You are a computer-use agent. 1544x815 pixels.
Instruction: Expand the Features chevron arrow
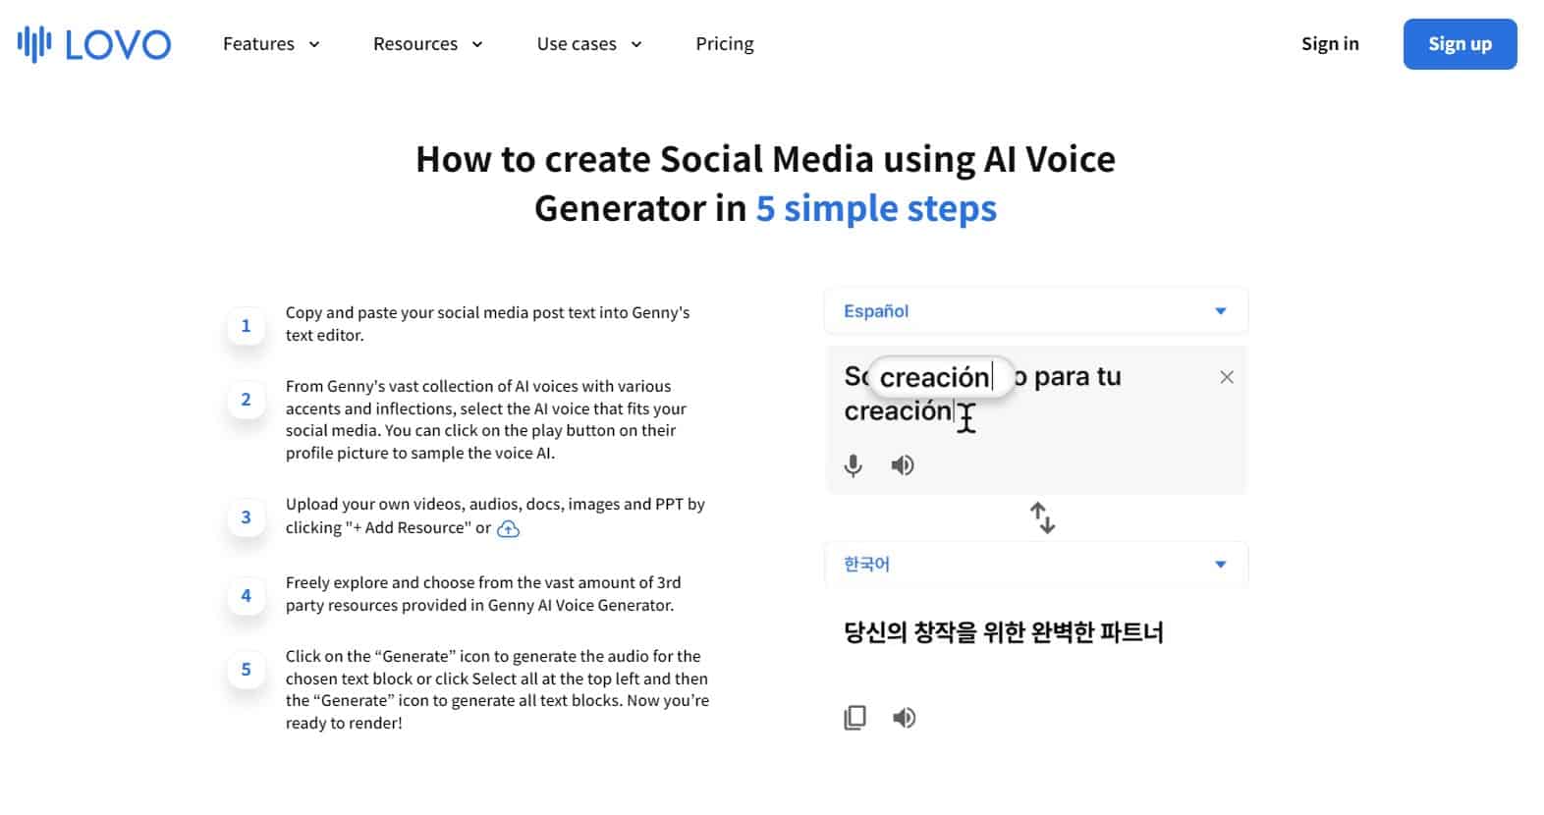tap(314, 44)
